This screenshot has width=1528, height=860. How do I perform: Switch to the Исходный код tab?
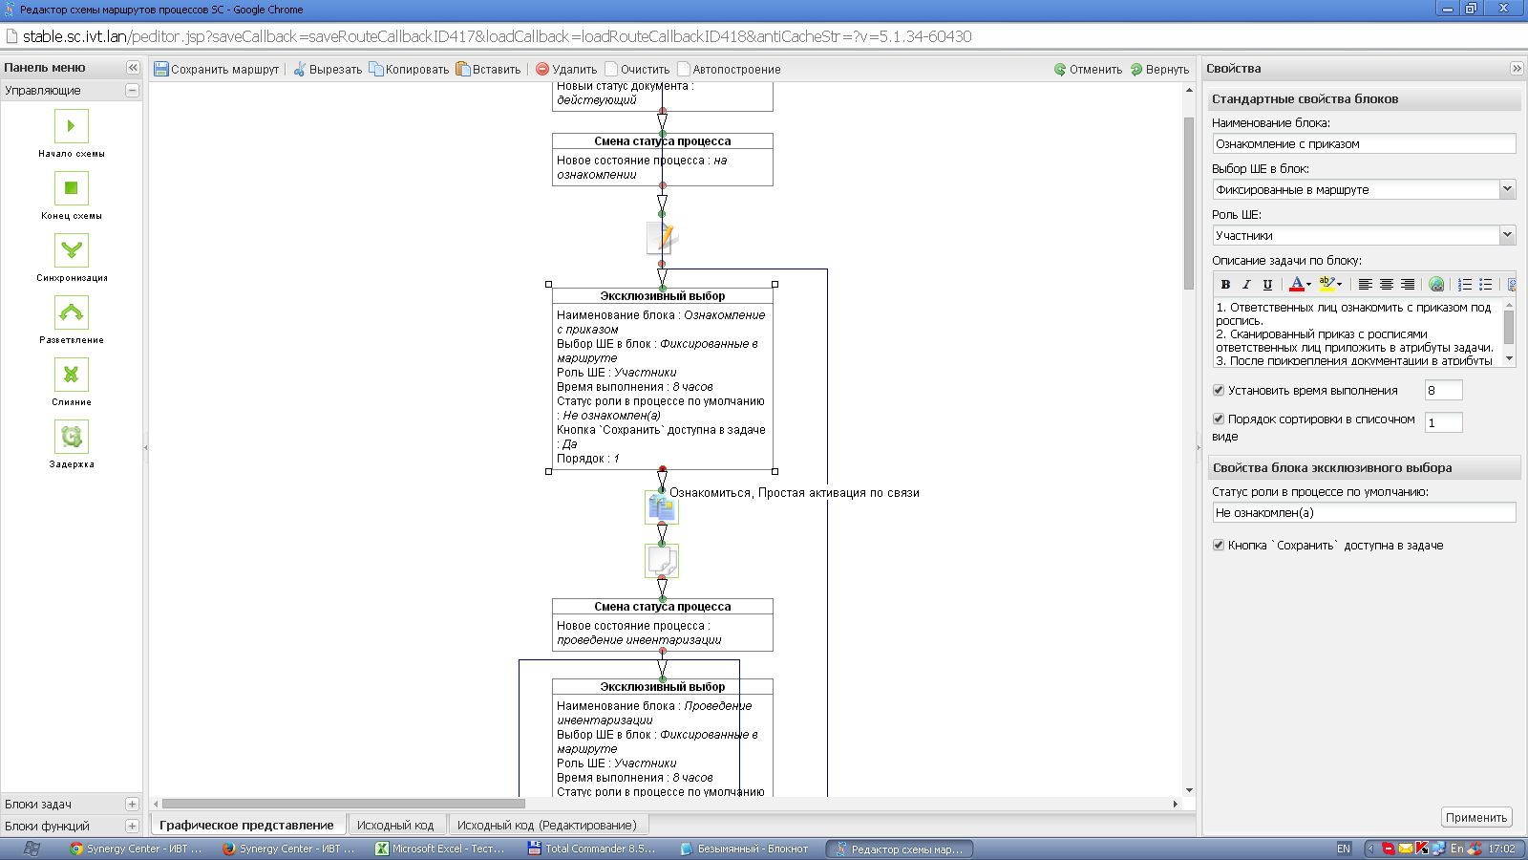[395, 825]
